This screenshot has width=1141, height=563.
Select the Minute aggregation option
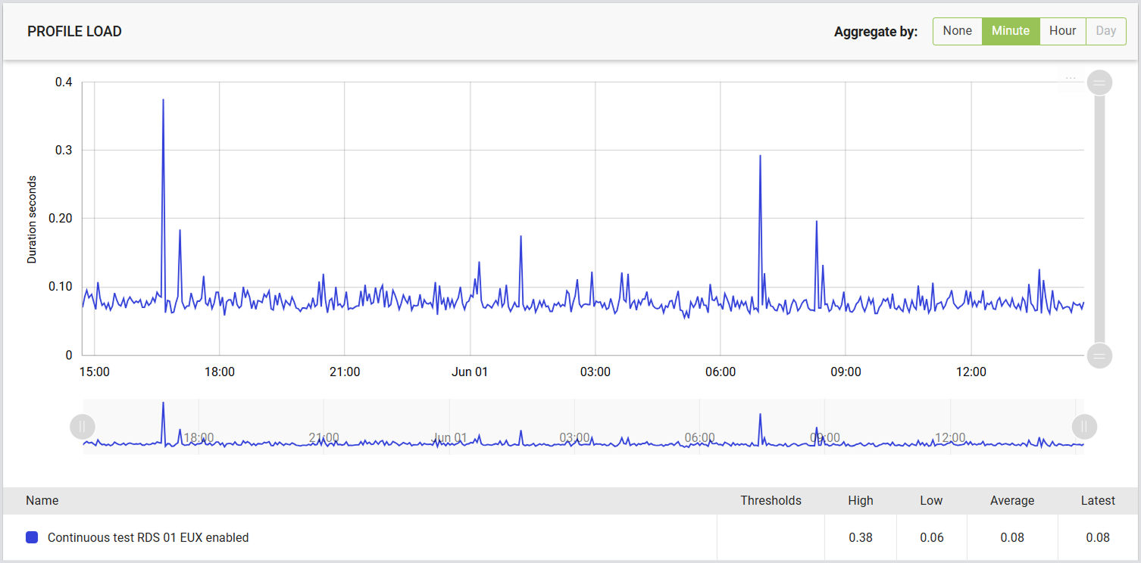[x=1011, y=31]
